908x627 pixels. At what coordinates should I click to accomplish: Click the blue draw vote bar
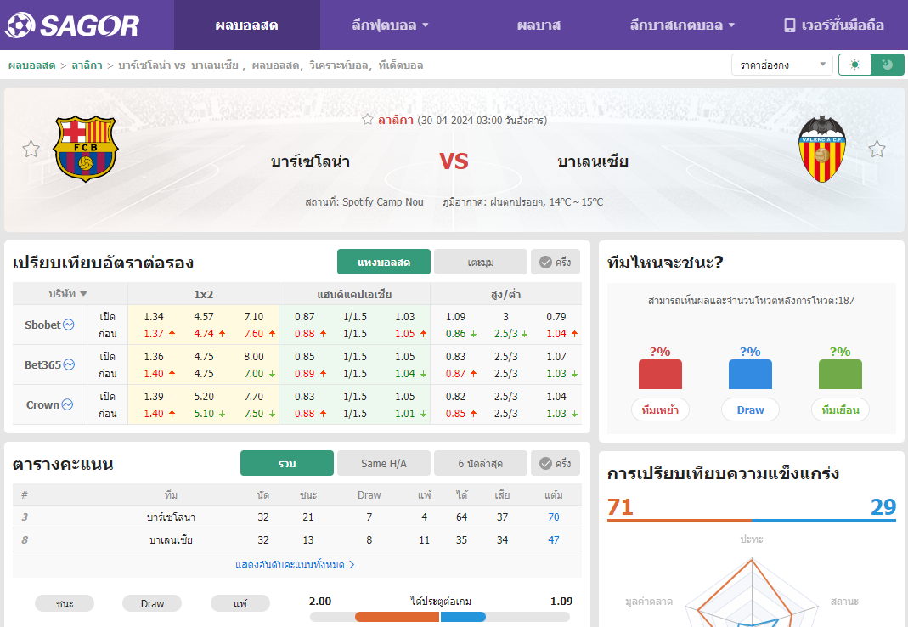tap(750, 374)
